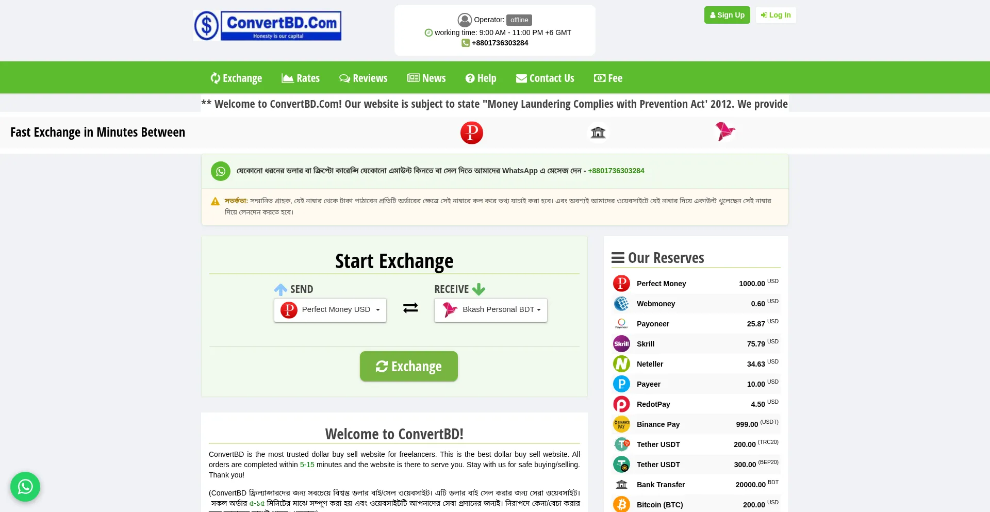The width and height of the screenshot is (990, 512).
Task: Click the WhatsApp icon in notice banner
Action: [x=221, y=171]
